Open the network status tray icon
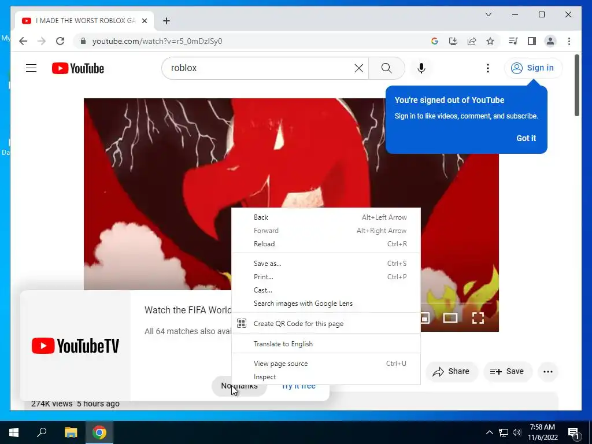Viewport: 592px width, 444px height. coord(504,432)
